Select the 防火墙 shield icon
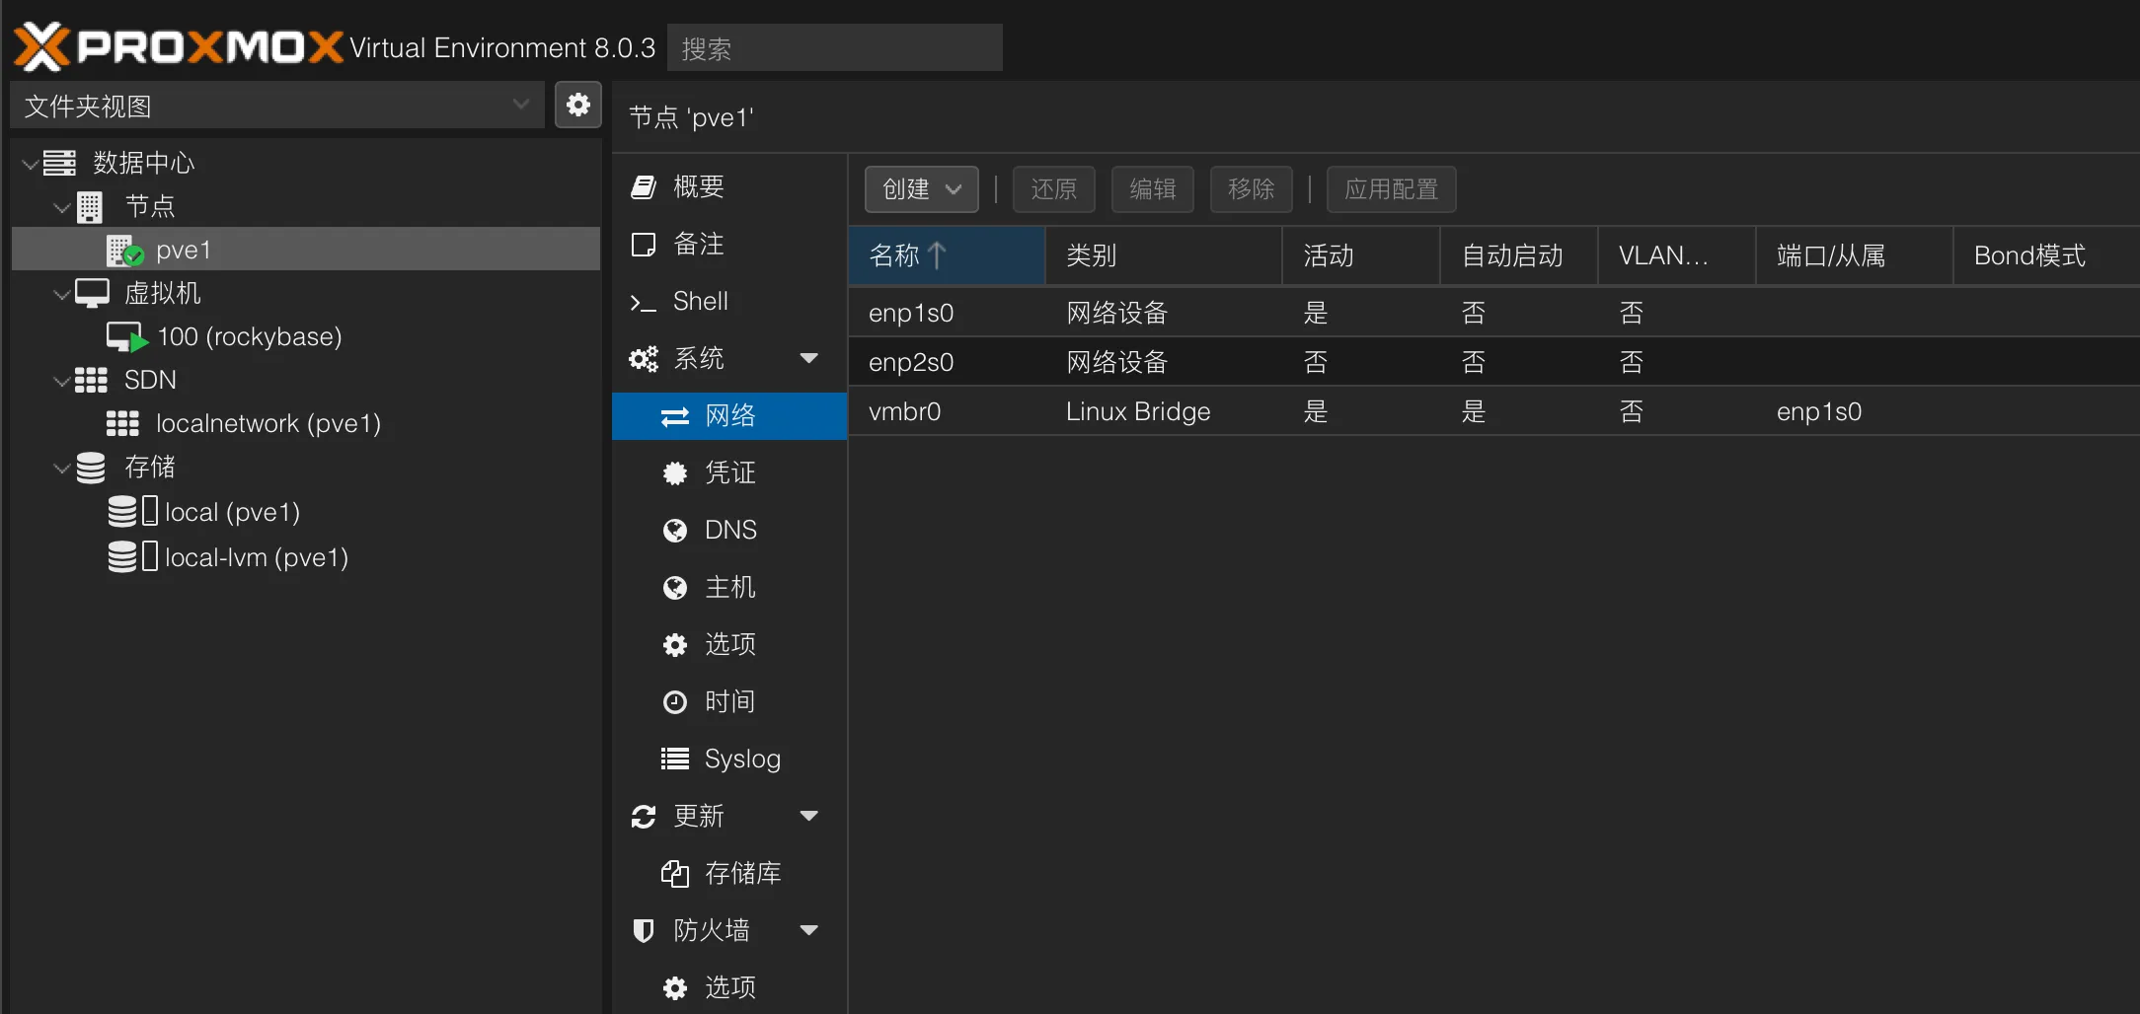The width and height of the screenshot is (2140, 1014). click(x=643, y=930)
